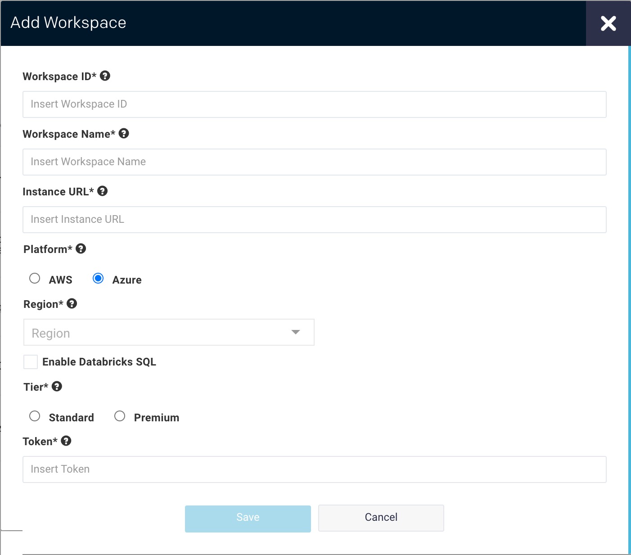This screenshot has height=555, width=631.
Task: Choose the Standard tier
Action: click(x=35, y=416)
